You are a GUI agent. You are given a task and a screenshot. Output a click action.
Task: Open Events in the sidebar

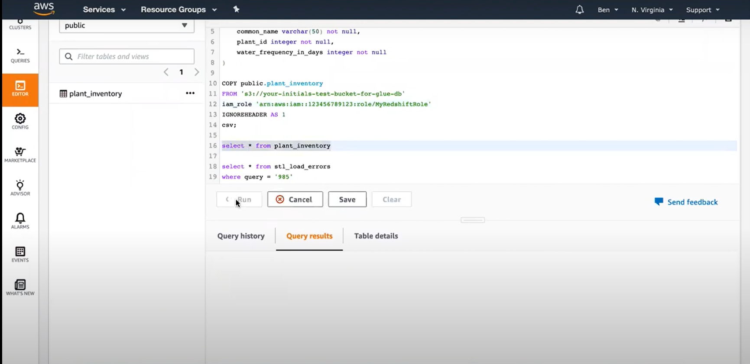click(x=20, y=254)
